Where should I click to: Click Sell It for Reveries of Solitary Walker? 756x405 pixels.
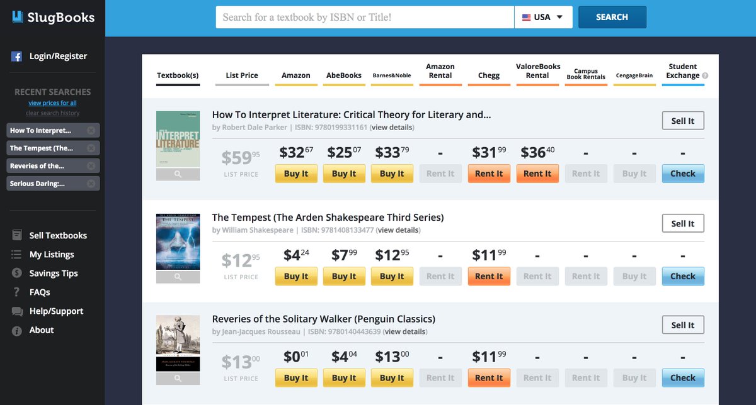tap(683, 325)
